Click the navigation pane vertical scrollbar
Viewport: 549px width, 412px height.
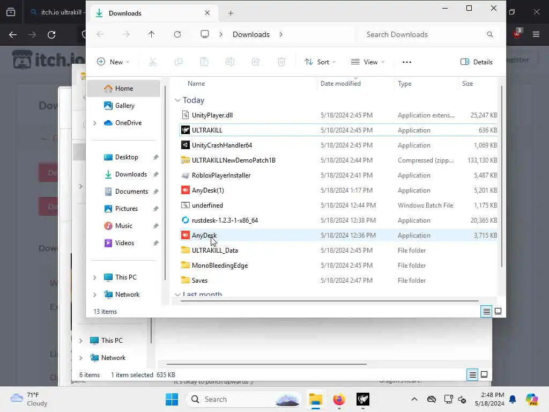(x=165, y=183)
